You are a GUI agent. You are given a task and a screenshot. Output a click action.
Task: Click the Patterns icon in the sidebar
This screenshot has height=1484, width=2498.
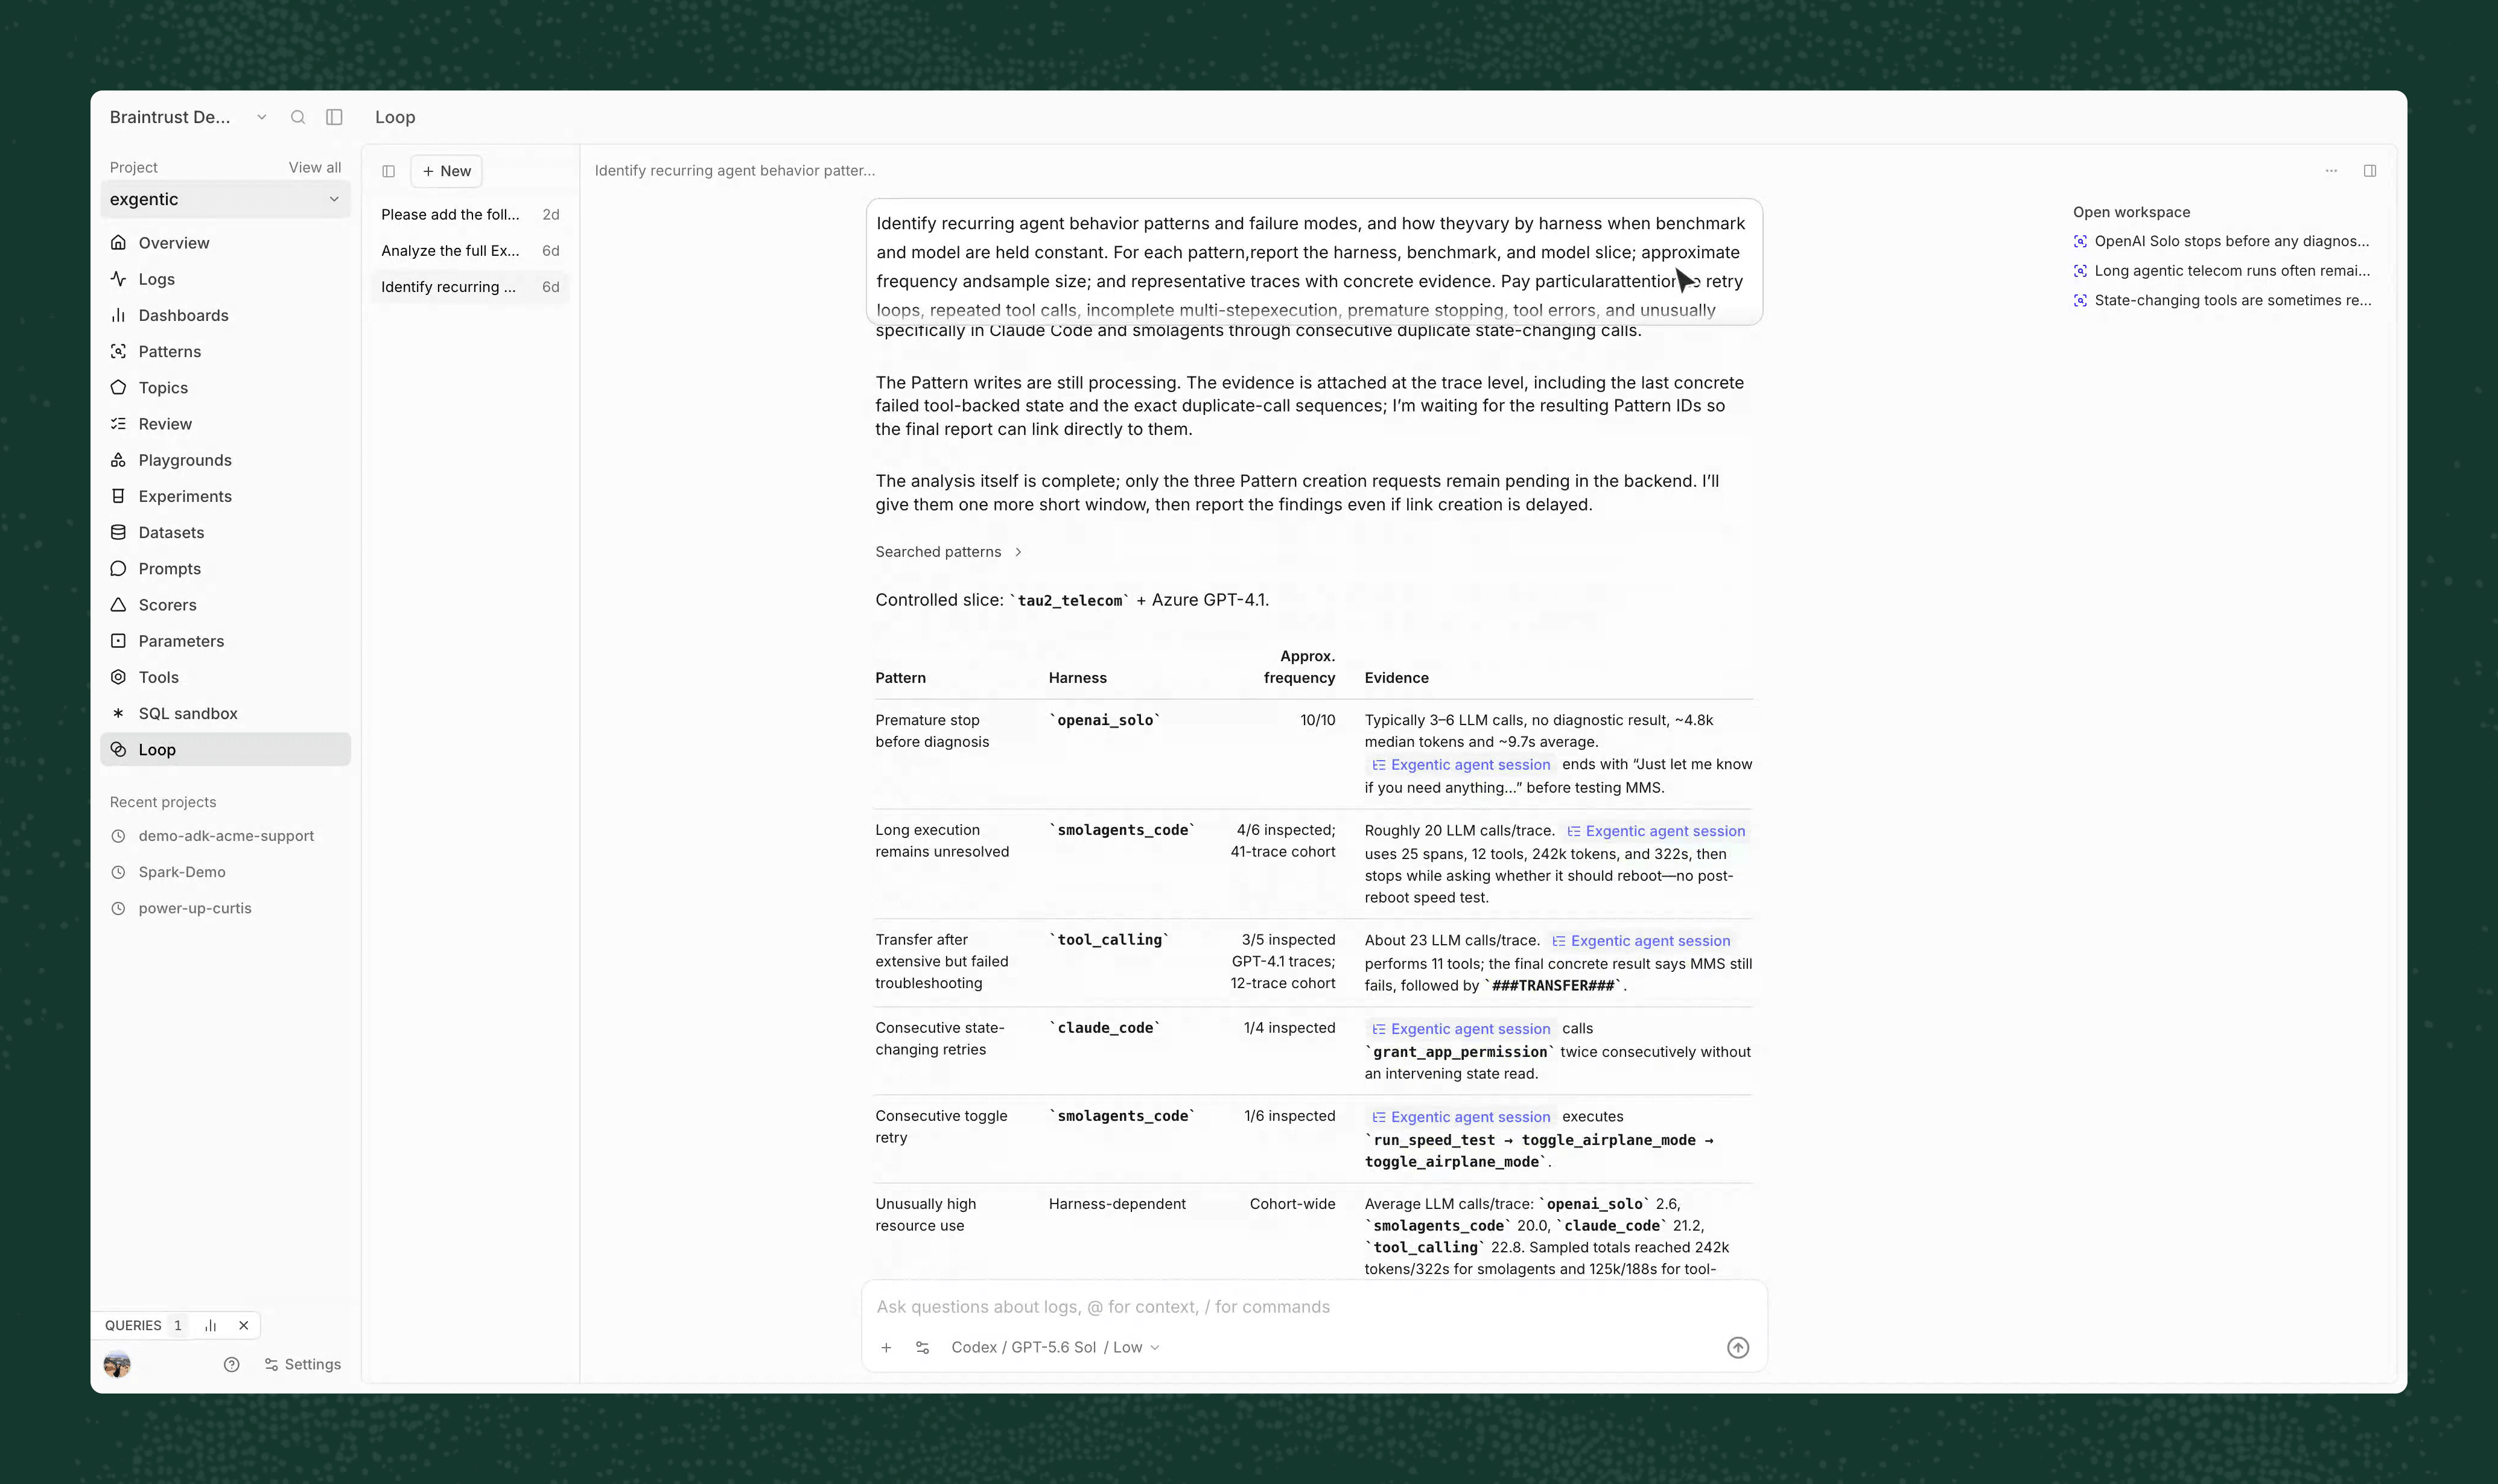[118, 351]
